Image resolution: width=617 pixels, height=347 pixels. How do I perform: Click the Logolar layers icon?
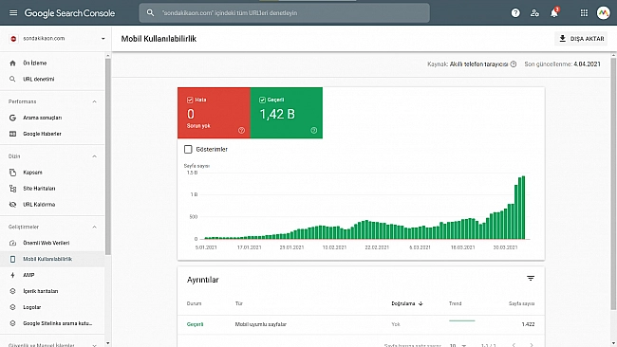pyautogui.click(x=12, y=307)
